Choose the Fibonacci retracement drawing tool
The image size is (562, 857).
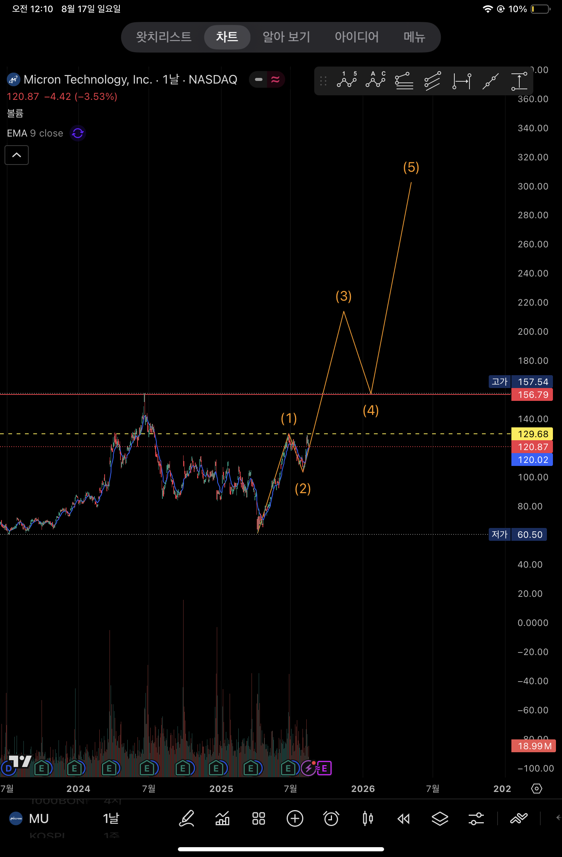point(404,81)
